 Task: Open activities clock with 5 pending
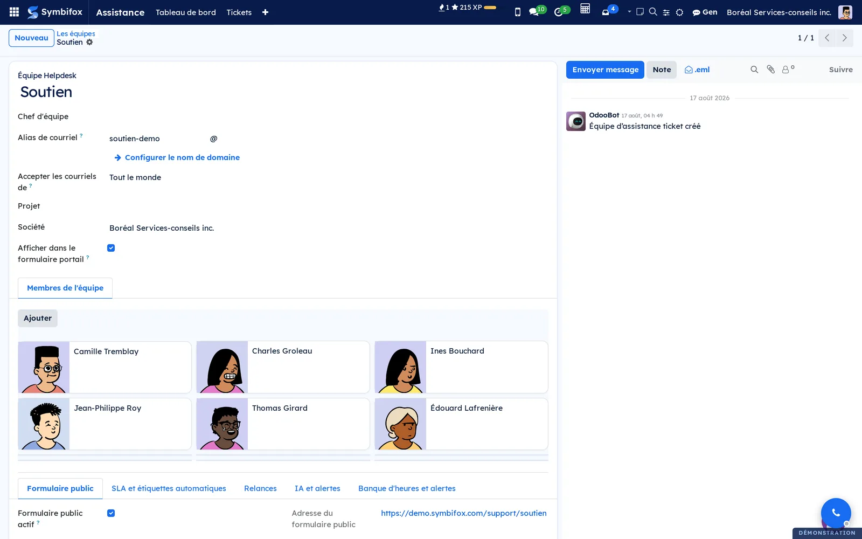[x=561, y=11]
